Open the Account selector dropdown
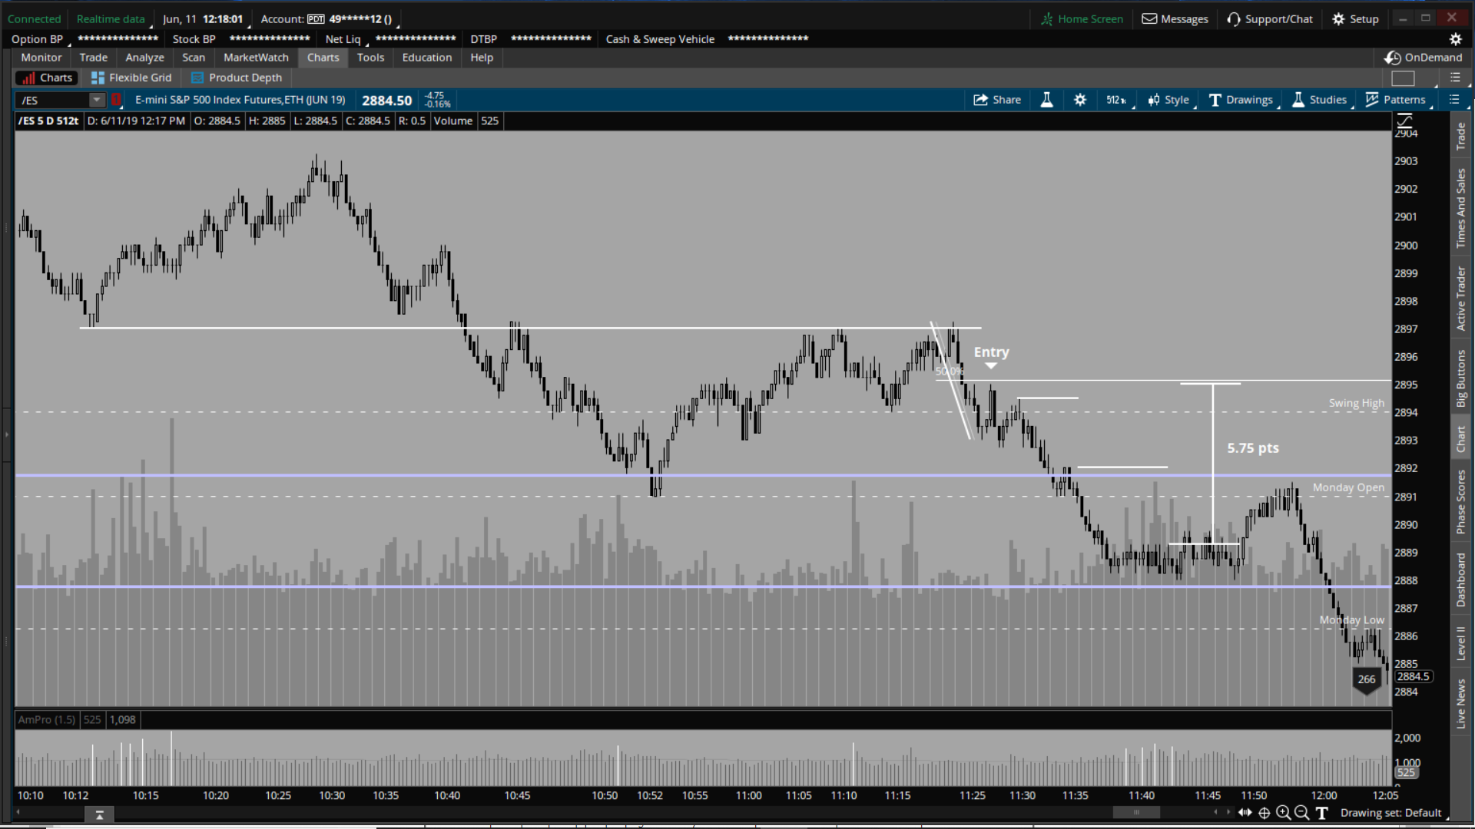The image size is (1475, 829). pos(331,19)
